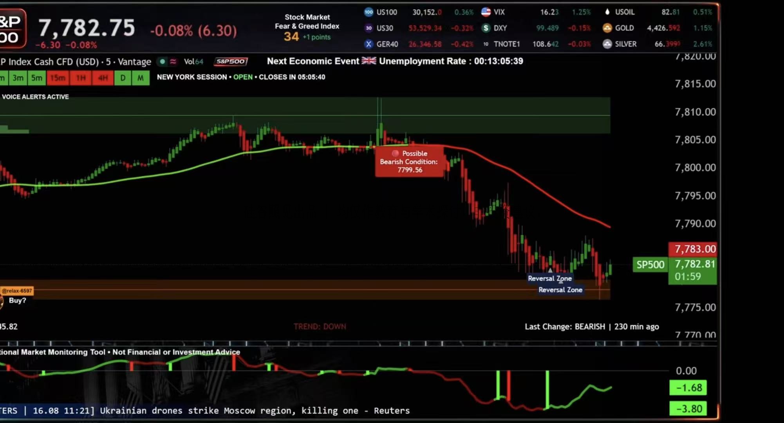Click the 01:59 candle countdown timer

click(688, 277)
